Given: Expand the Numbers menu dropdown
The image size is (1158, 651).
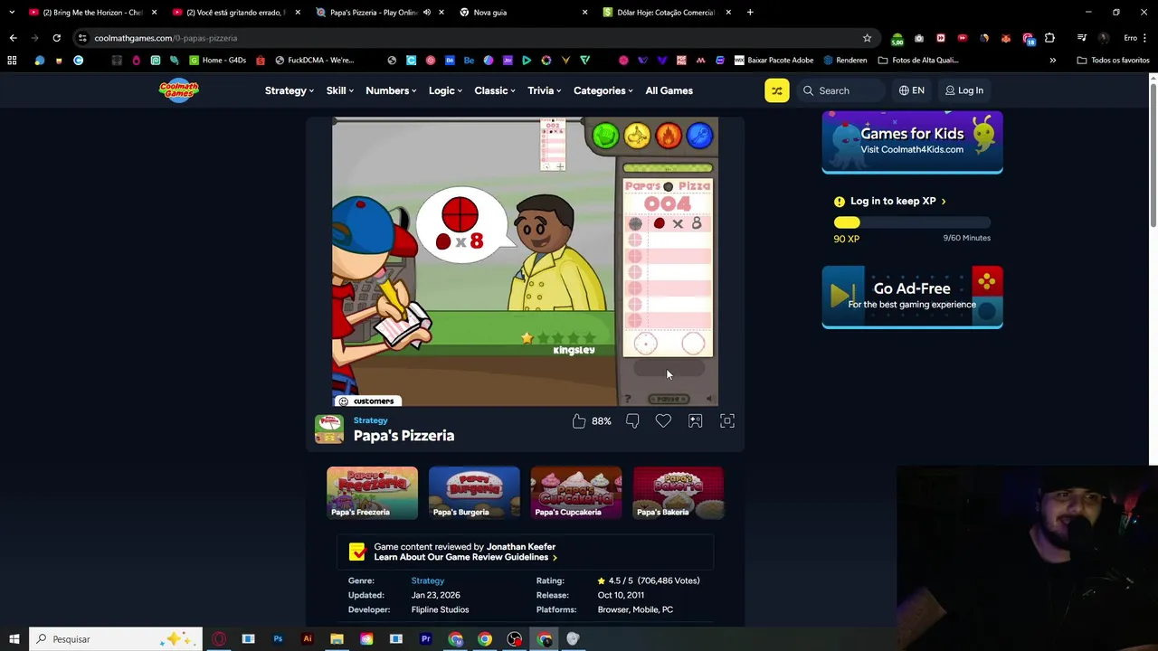Looking at the screenshot, I should click(391, 90).
